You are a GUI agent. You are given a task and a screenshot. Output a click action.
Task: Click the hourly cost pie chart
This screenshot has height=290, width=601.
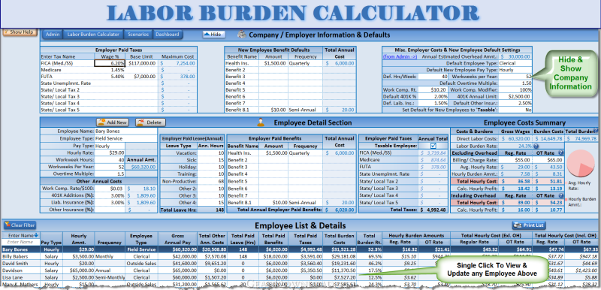(581, 164)
